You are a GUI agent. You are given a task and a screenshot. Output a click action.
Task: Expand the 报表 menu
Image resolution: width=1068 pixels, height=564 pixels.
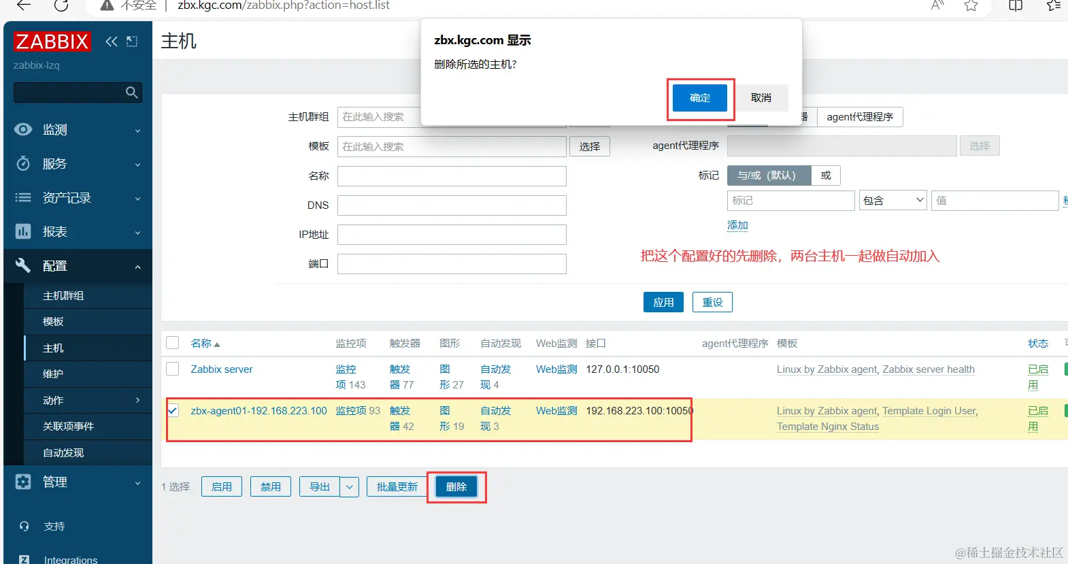pyautogui.click(x=137, y=233)
